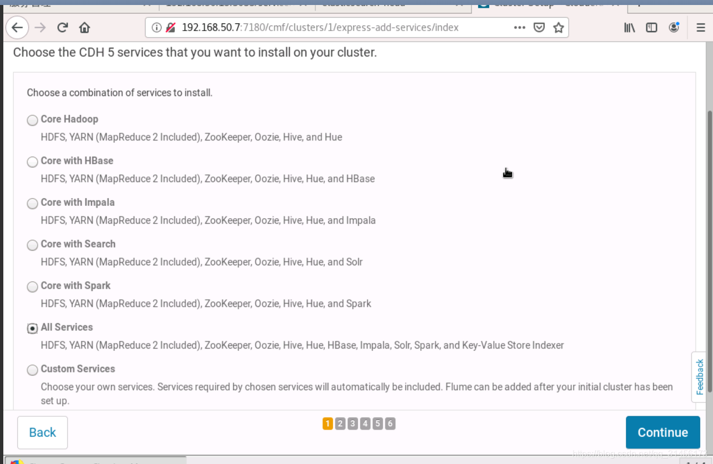Go to wizard step 1
713x464 pixels.
pos(328,424)
